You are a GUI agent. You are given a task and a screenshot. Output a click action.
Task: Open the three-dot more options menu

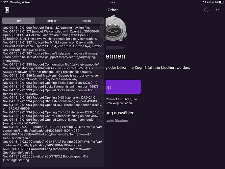pyautogui.click(x=218, y=10)
